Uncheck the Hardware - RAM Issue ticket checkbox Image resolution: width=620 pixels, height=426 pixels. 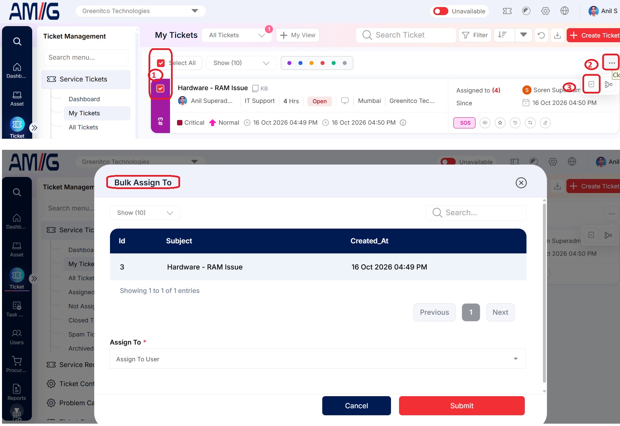coord(161,88)
